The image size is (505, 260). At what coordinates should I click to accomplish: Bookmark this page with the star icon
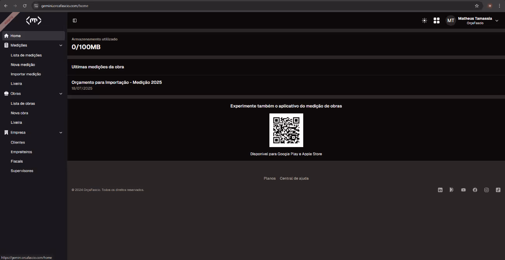point(477,6)
